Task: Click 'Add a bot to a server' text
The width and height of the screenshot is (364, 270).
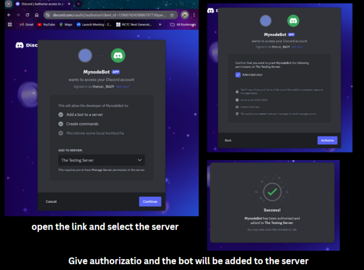Action: click(84, 115)
